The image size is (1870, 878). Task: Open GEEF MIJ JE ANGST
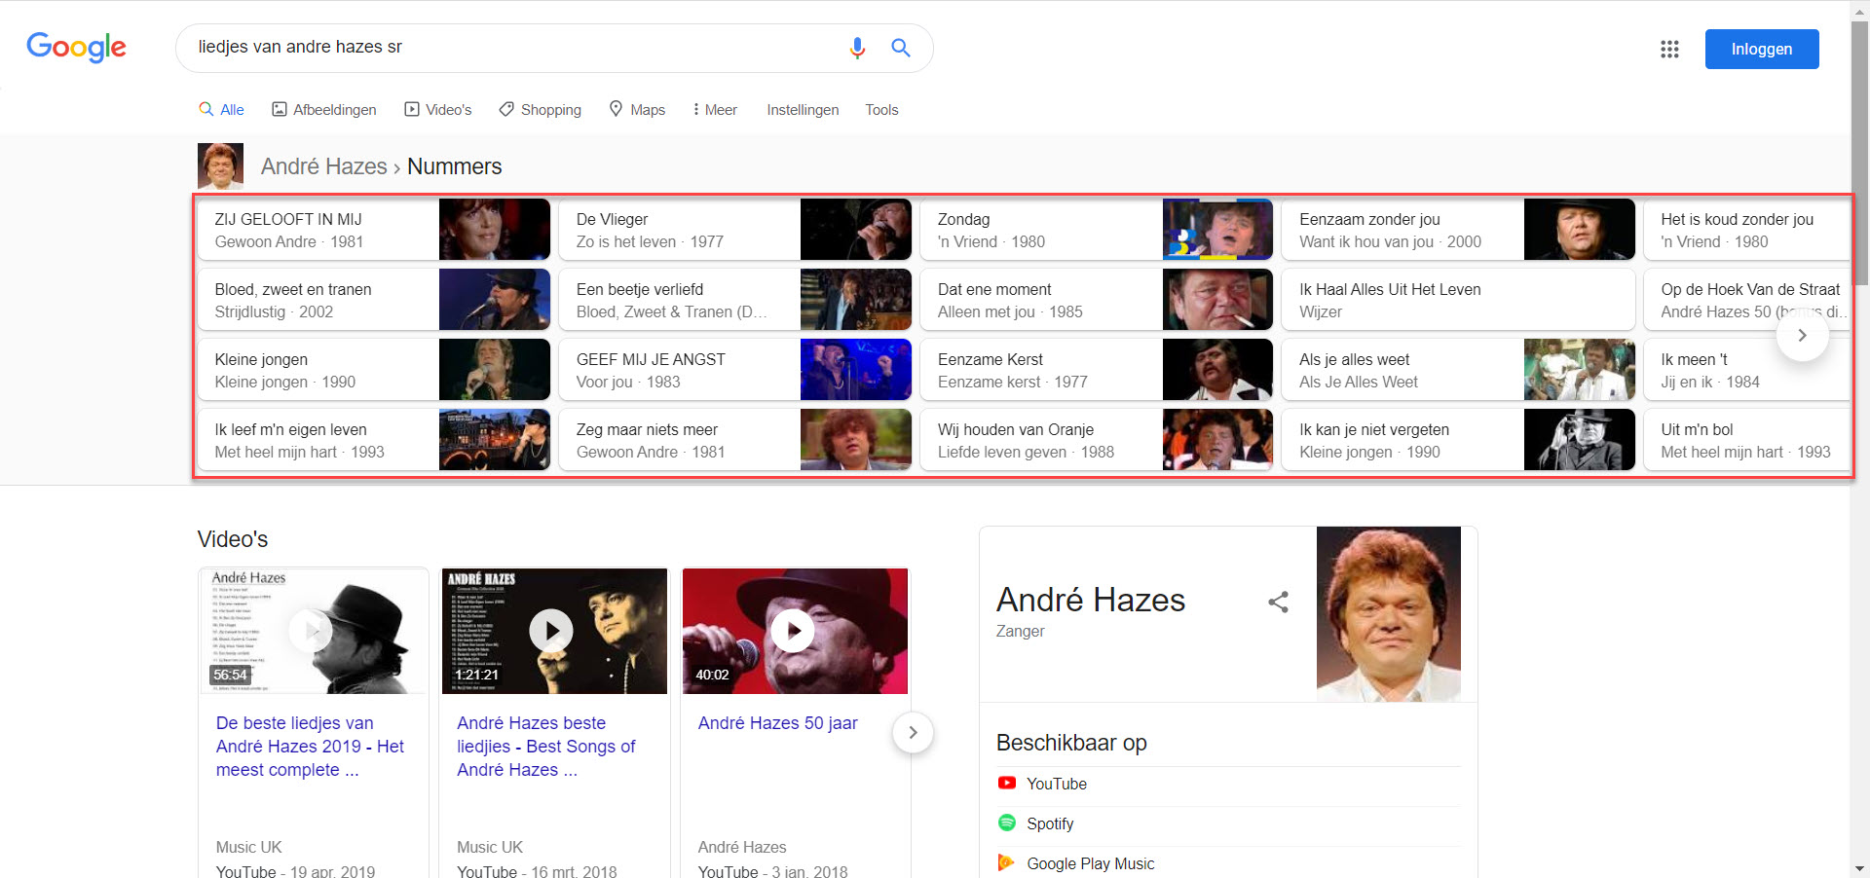click(735, 370)
